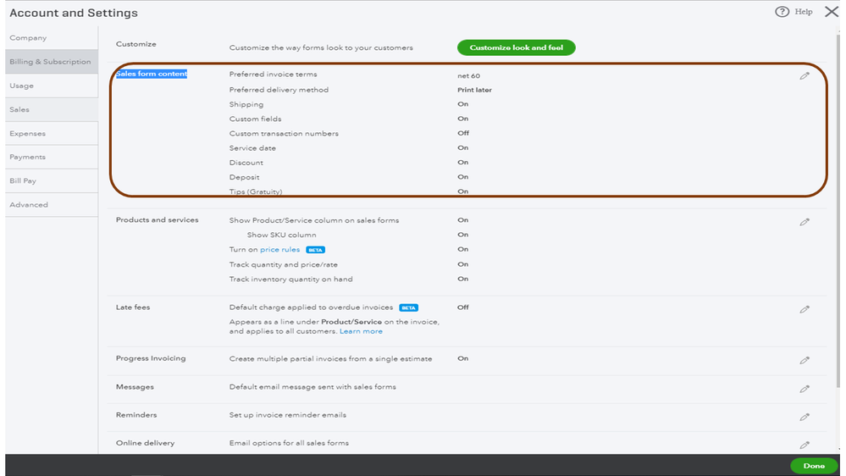Edit the Products and services section pencil
Viewport: 846px width, 476px height.
(805, 222)
